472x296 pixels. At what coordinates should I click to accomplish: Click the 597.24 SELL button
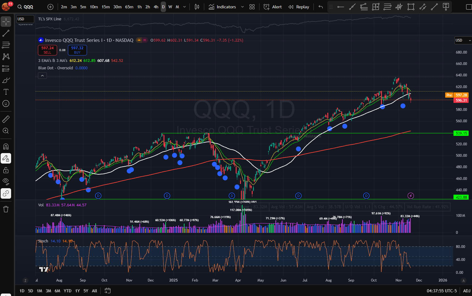(48, 50)
